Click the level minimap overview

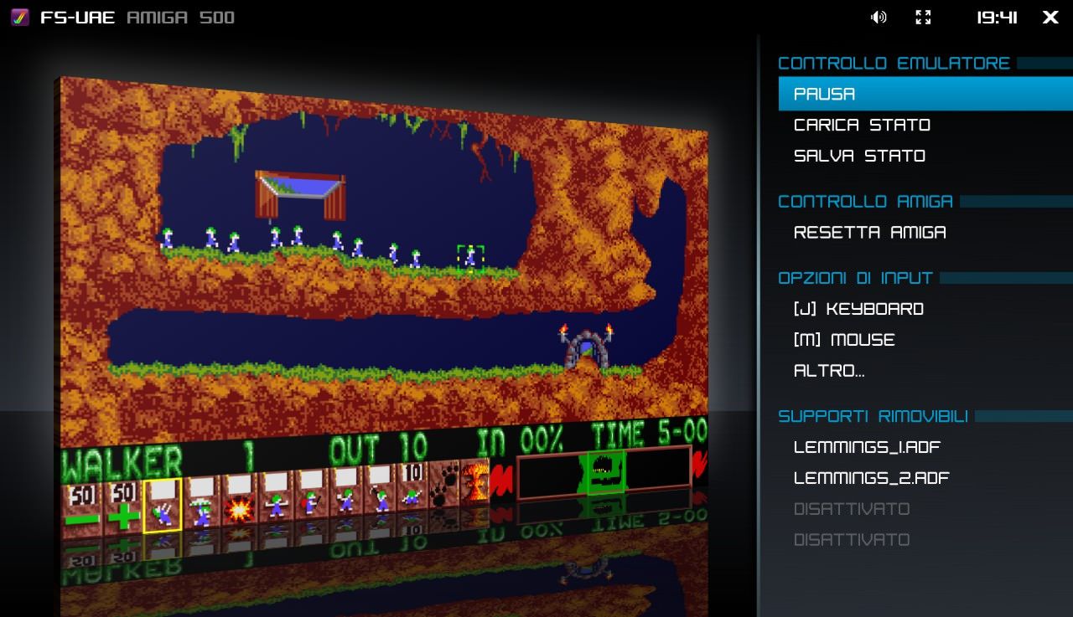[x=604, y=473]
